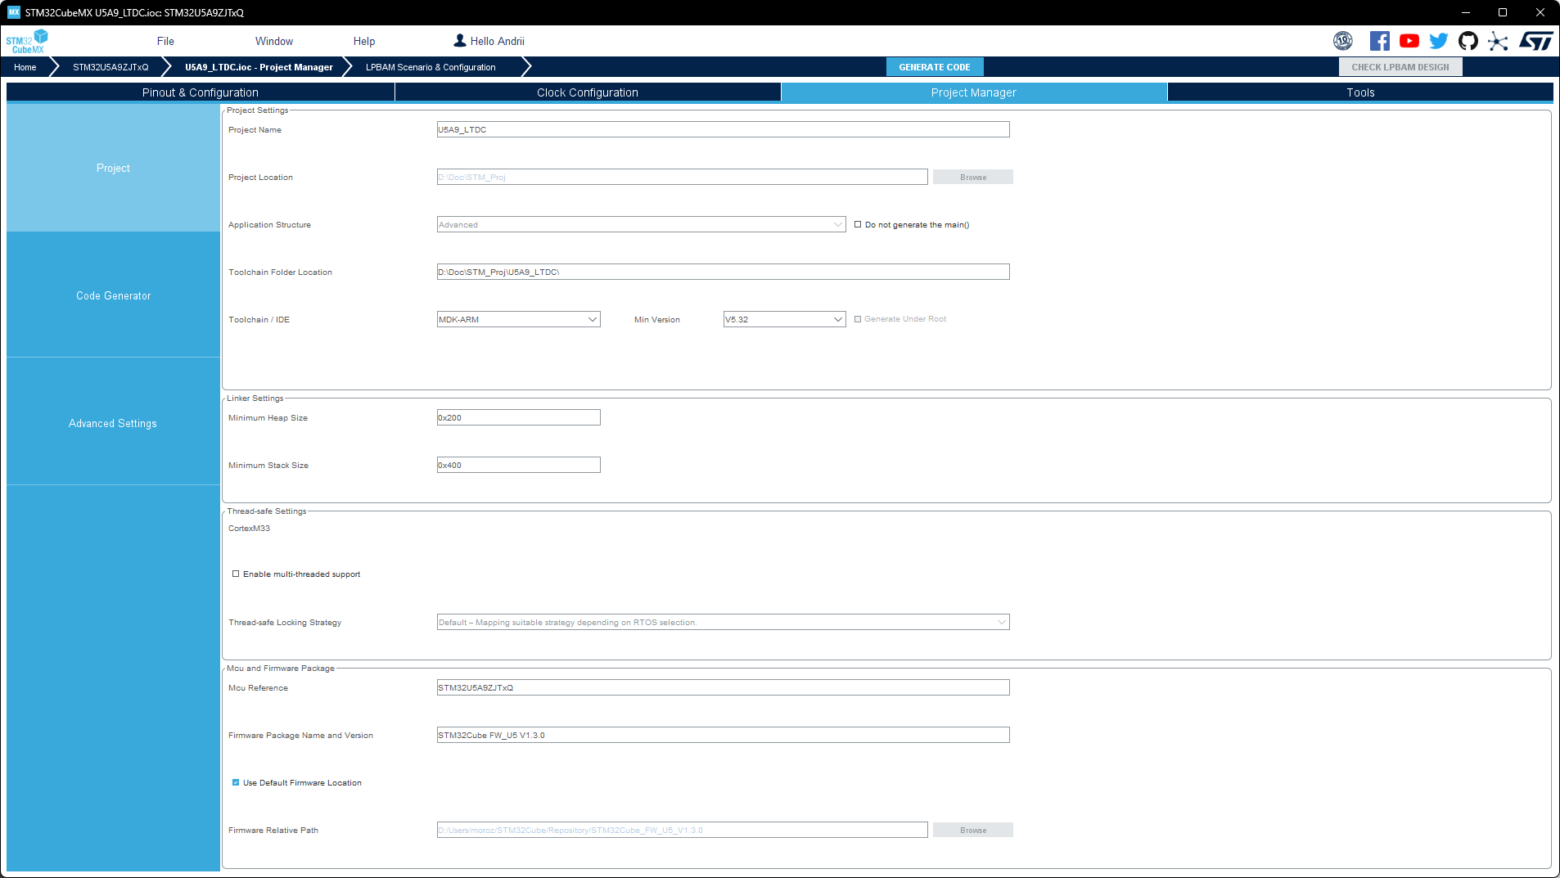1560x878 pixels.
Task: Go to Home breadcrumb
Action: 25,67
